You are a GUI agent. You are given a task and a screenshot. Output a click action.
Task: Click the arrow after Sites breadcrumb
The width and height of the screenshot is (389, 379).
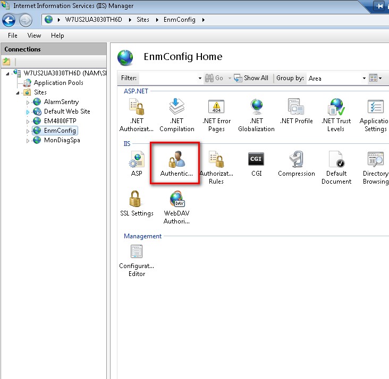point(157,20)
